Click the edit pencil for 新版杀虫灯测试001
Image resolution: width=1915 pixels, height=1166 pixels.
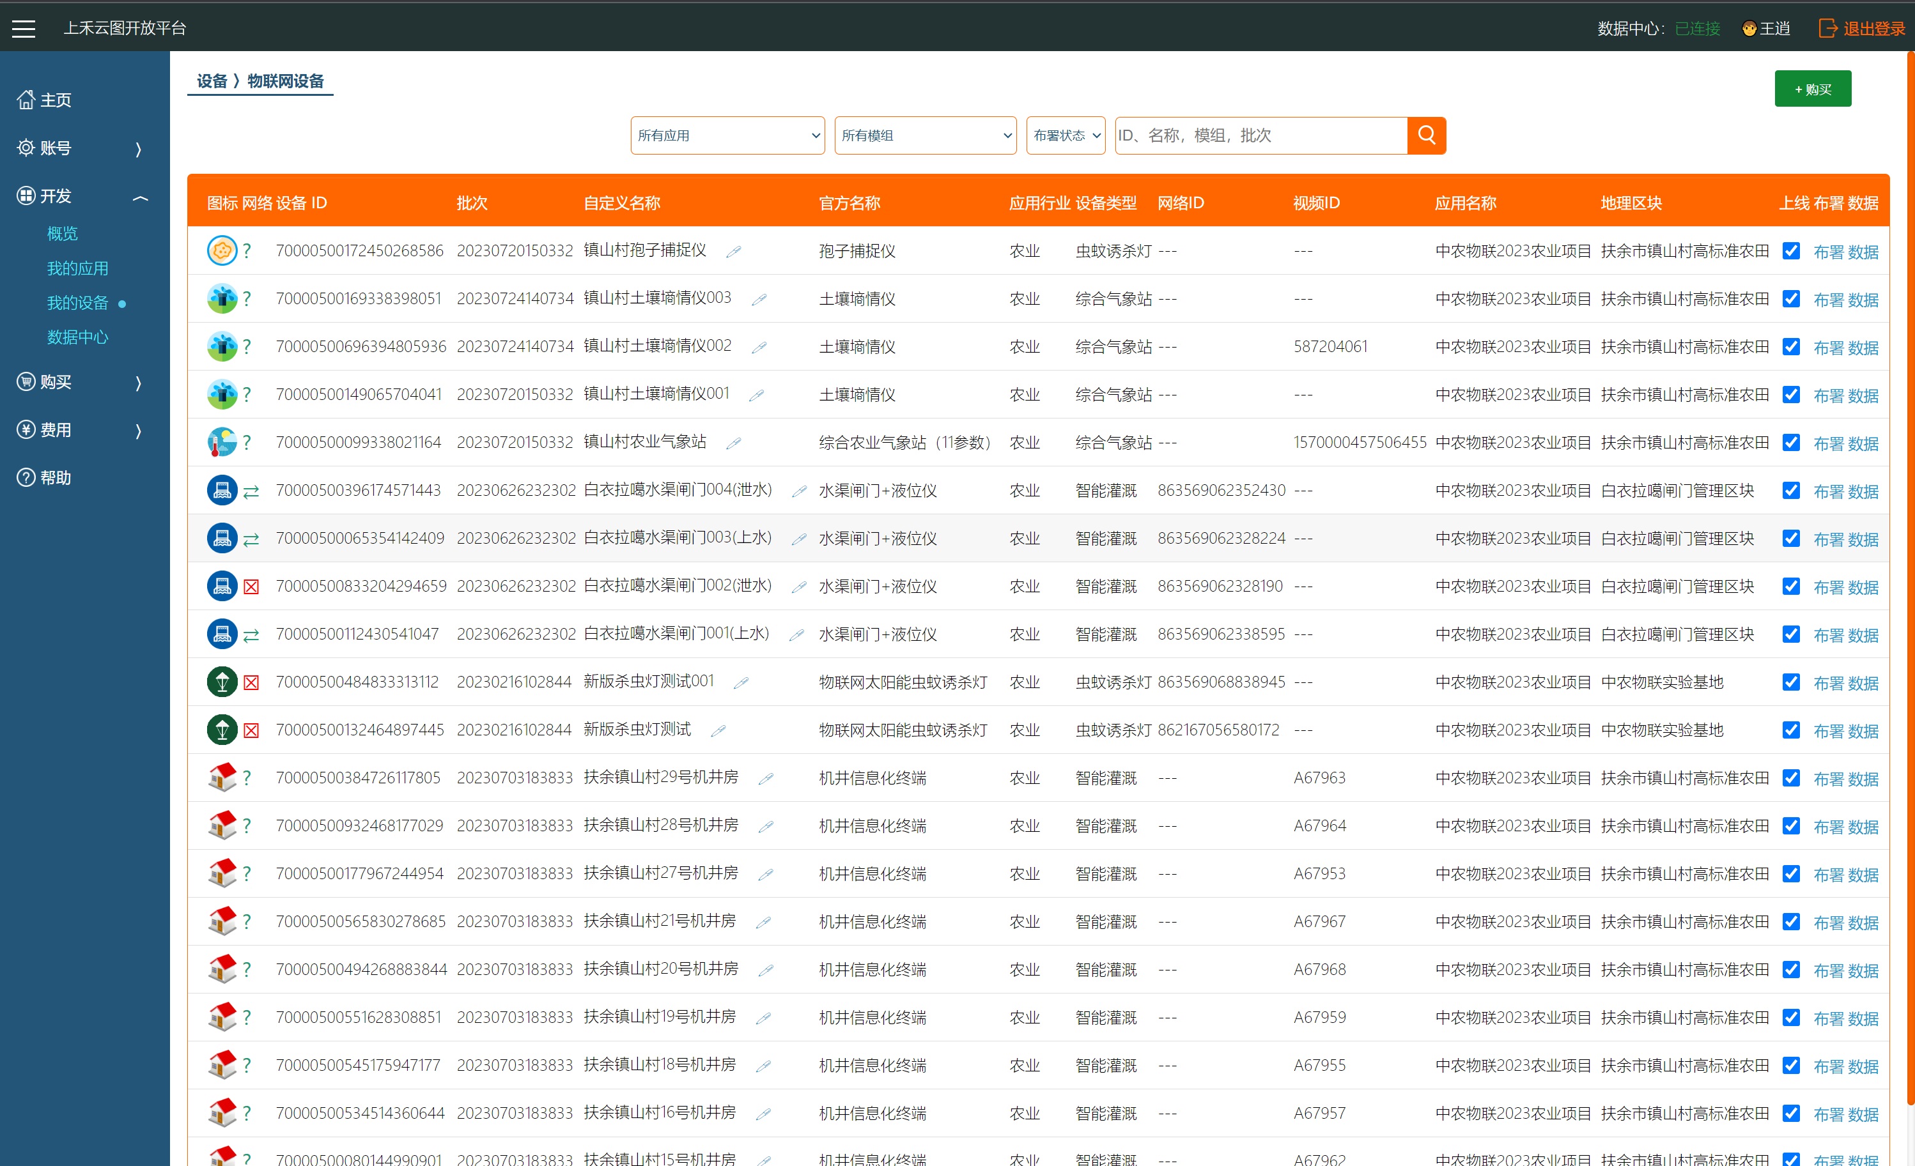coord(741,683)
